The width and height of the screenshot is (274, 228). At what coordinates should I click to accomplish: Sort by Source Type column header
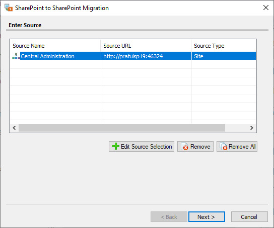[224, 46]
